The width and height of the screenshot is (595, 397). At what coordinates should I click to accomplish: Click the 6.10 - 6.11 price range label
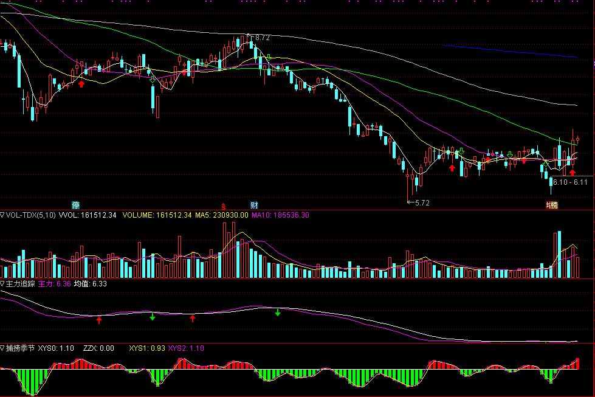(570, 182)
